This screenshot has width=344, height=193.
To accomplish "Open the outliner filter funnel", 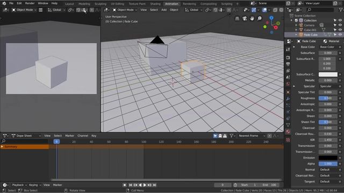I will (340, 10).
